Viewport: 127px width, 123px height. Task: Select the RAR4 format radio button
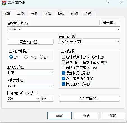(26, 57)
